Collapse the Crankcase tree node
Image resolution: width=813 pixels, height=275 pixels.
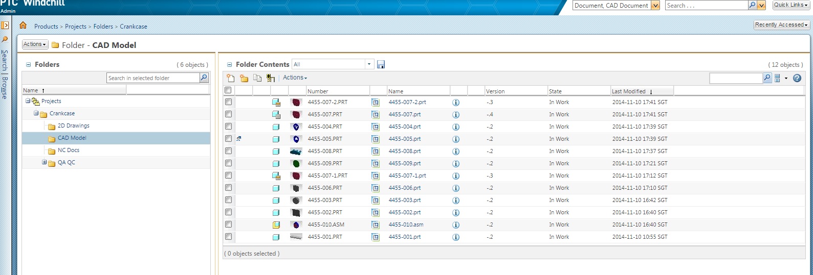coord(36,113)
